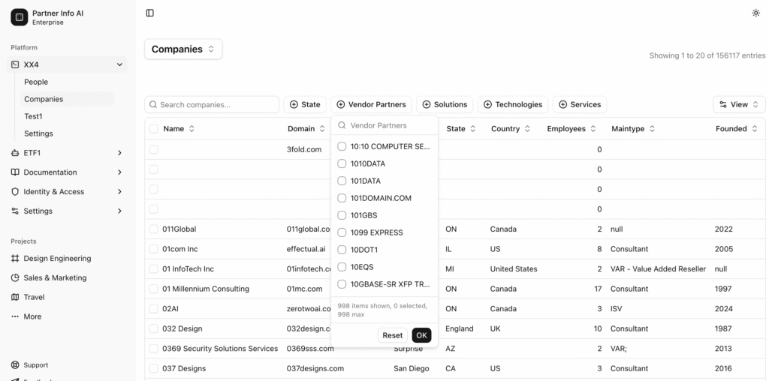
Task: Click the Partner Info AI logo icon
Action: tap(19, 17)
